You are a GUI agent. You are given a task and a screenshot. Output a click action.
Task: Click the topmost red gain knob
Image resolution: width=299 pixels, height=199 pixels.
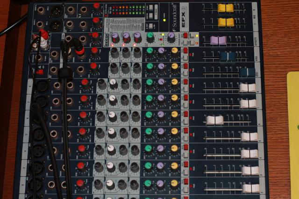tap(97, 7)
